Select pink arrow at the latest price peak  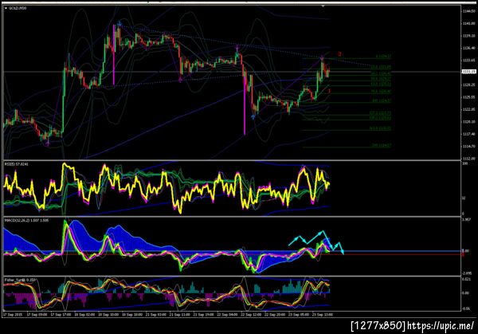point(322,57)
